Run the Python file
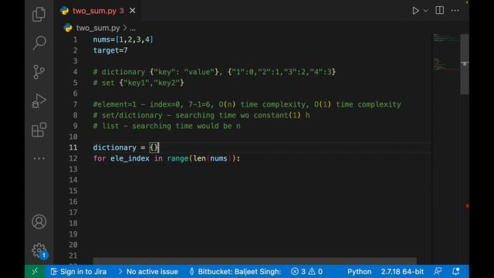Screen dimensions: 494x278 [x=415, y=11]
